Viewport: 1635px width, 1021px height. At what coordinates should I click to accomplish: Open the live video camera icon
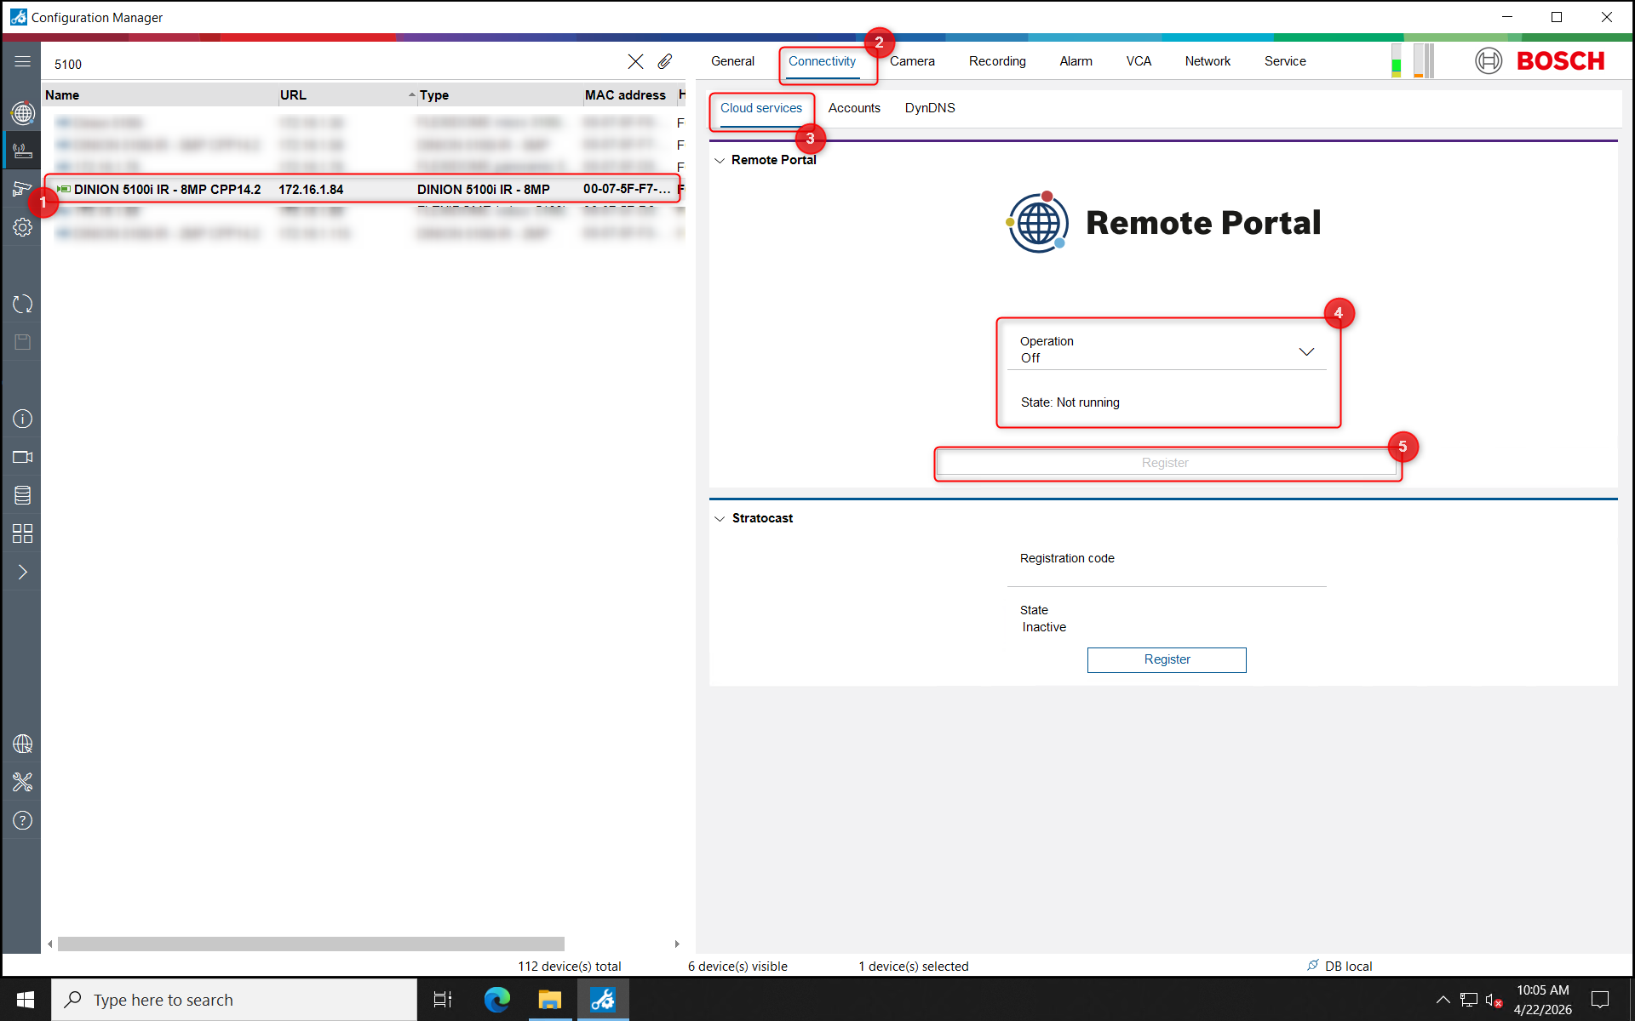pos(22,457)
